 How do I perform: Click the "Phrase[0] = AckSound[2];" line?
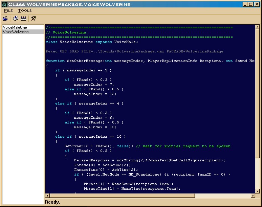pyautogui.click(x=103, y=165)
